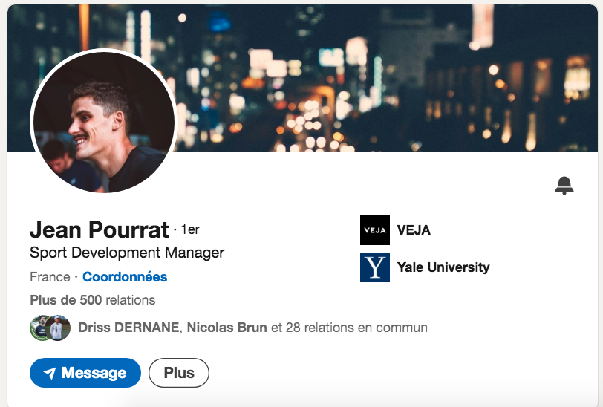Click the second mutual connection avatar
This screenshot has width=603, height=407.
pos(59,328)
